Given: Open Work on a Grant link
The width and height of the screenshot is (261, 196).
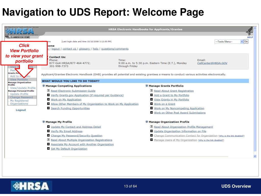Looking at the screenshot, I should pos(165,104).
